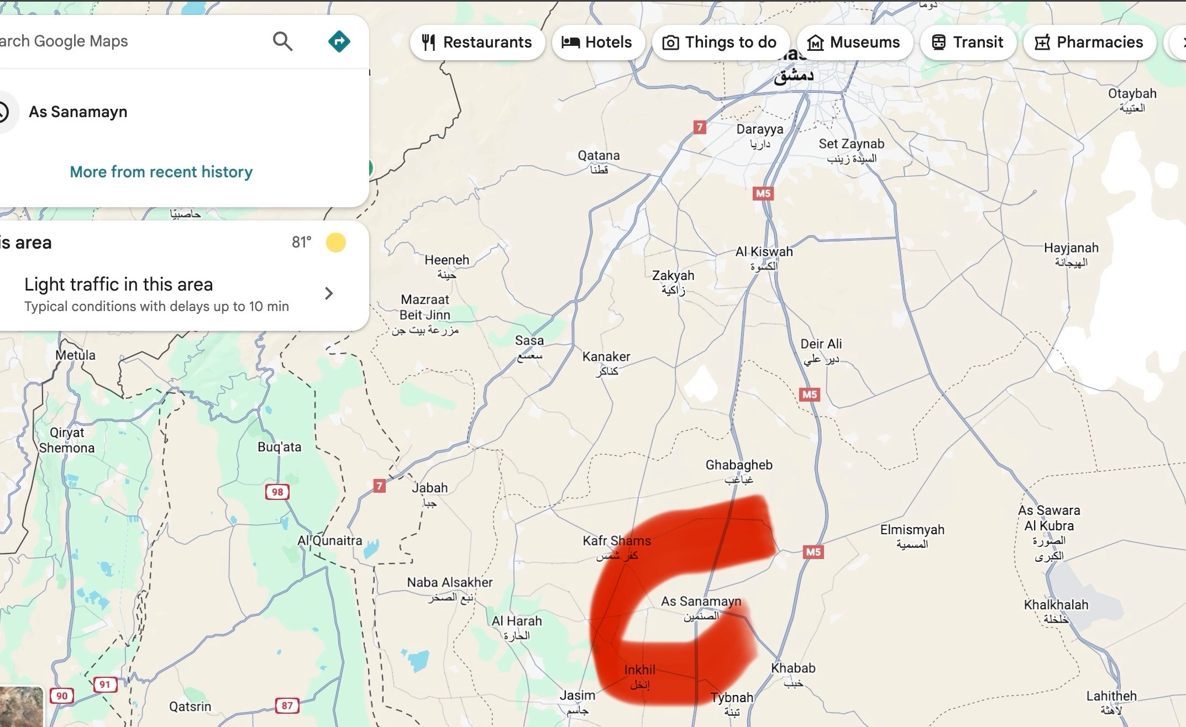
Task: Click the M5 shield near Elmismyah
Action: 813,552
